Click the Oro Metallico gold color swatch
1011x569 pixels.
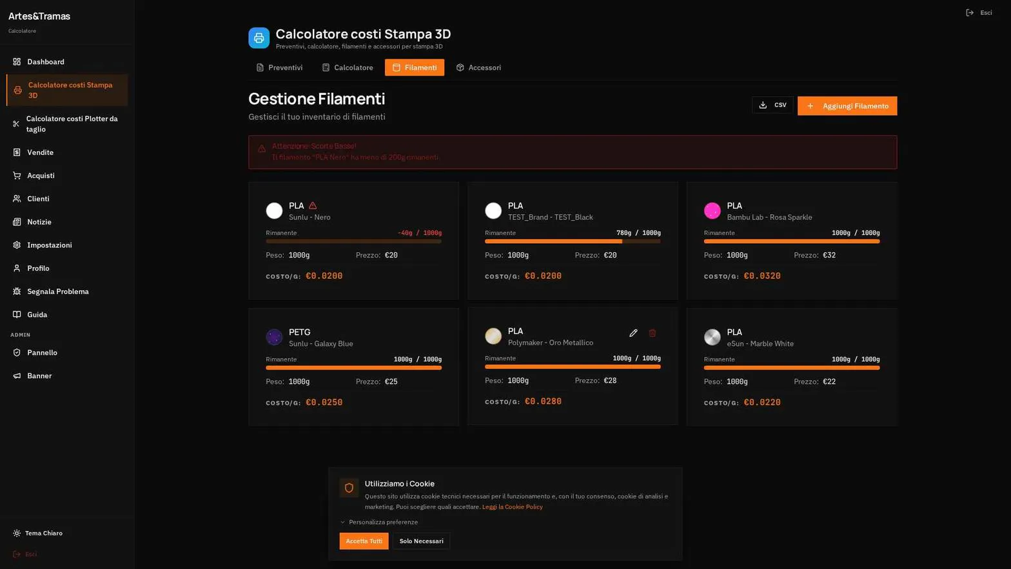tap(493, 335)
